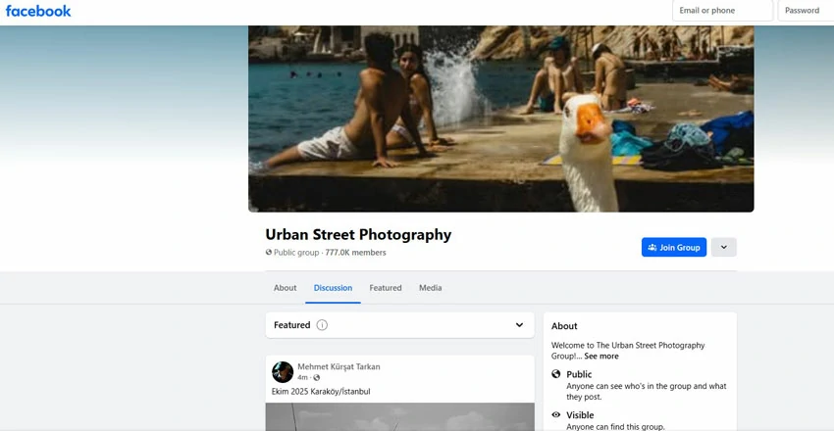The image size is (834, 431).
Task: Open the group cover photo with goose
Action: click(x=500, y=118)
